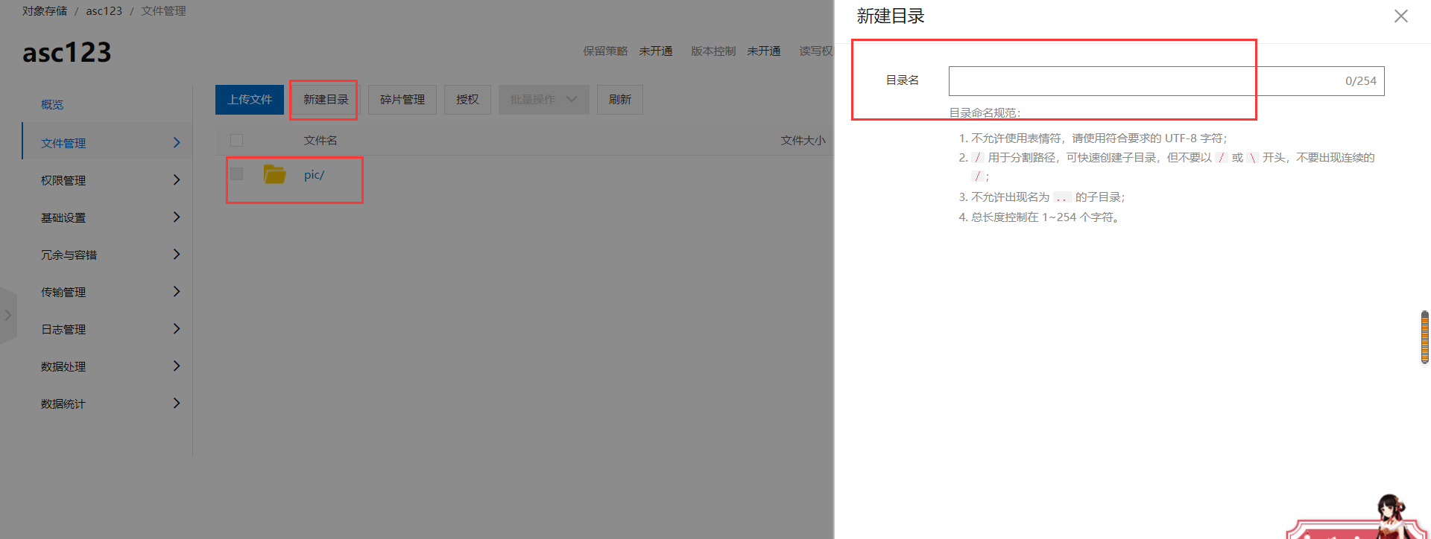Click the 刷新 button

click(620, 100)
